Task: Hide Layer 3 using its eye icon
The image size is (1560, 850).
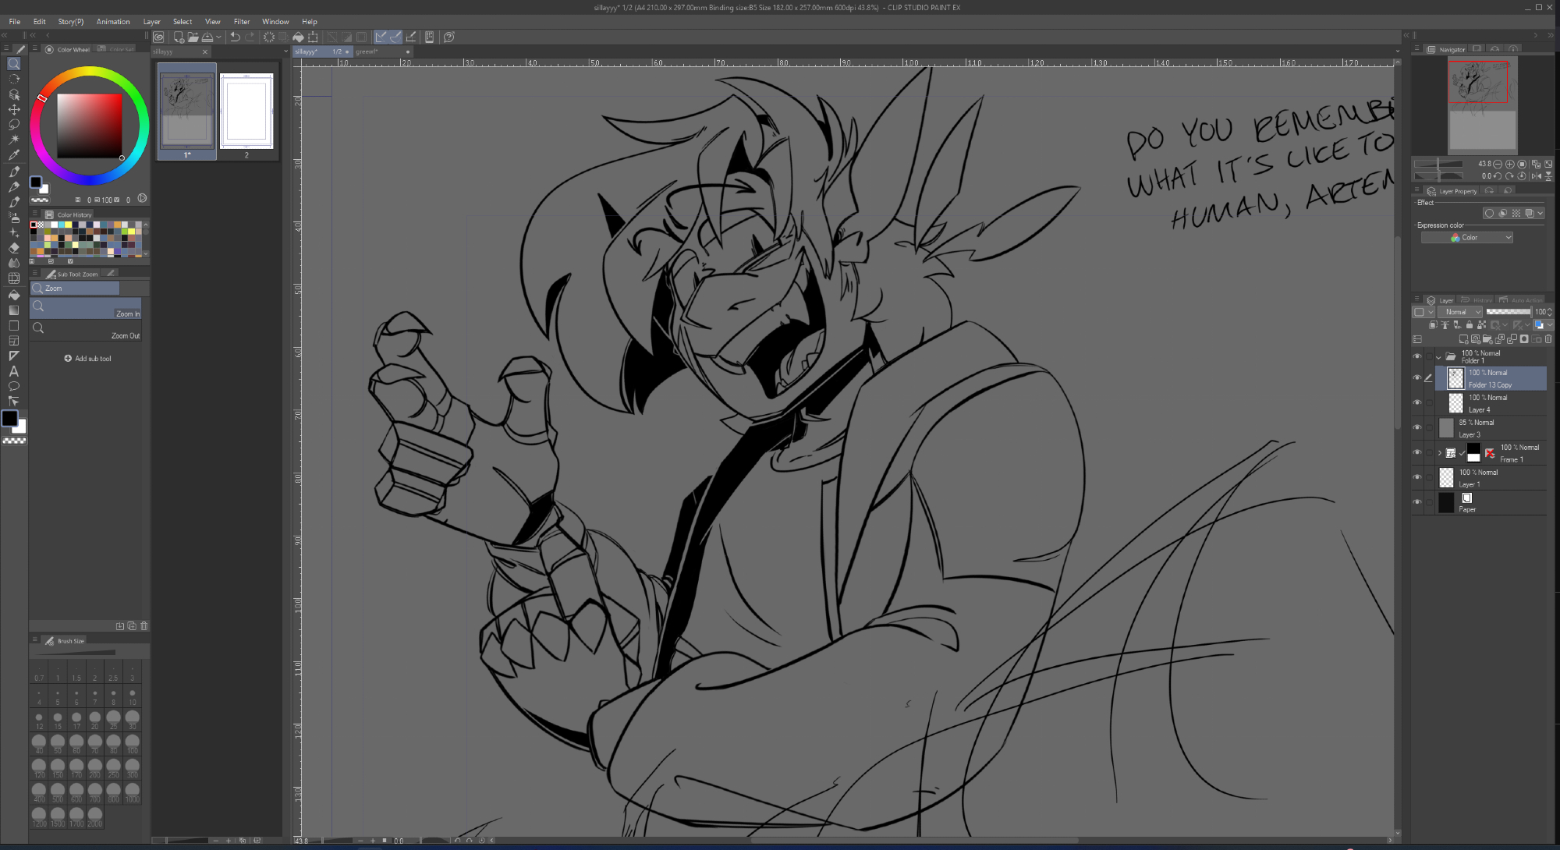Action: [1417, 427]
